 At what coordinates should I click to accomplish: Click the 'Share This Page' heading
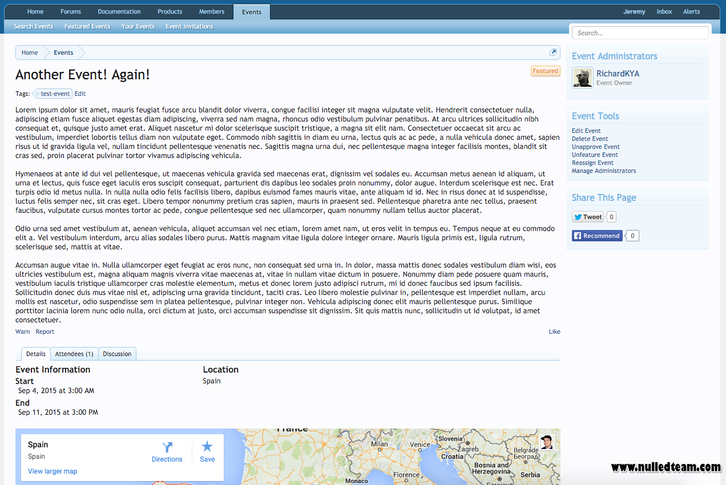click(x=604, y=197)
